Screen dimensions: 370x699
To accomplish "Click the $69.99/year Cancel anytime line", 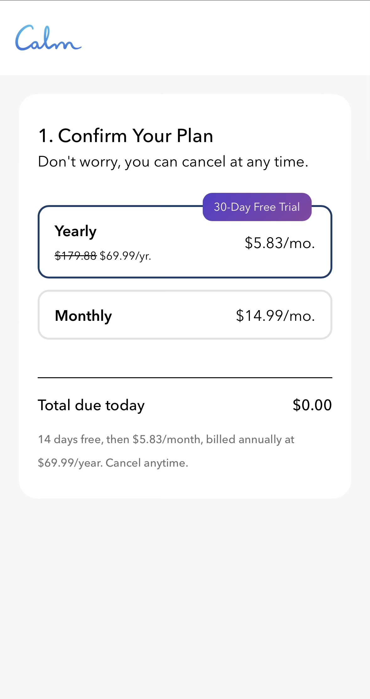I will (113, 463).
